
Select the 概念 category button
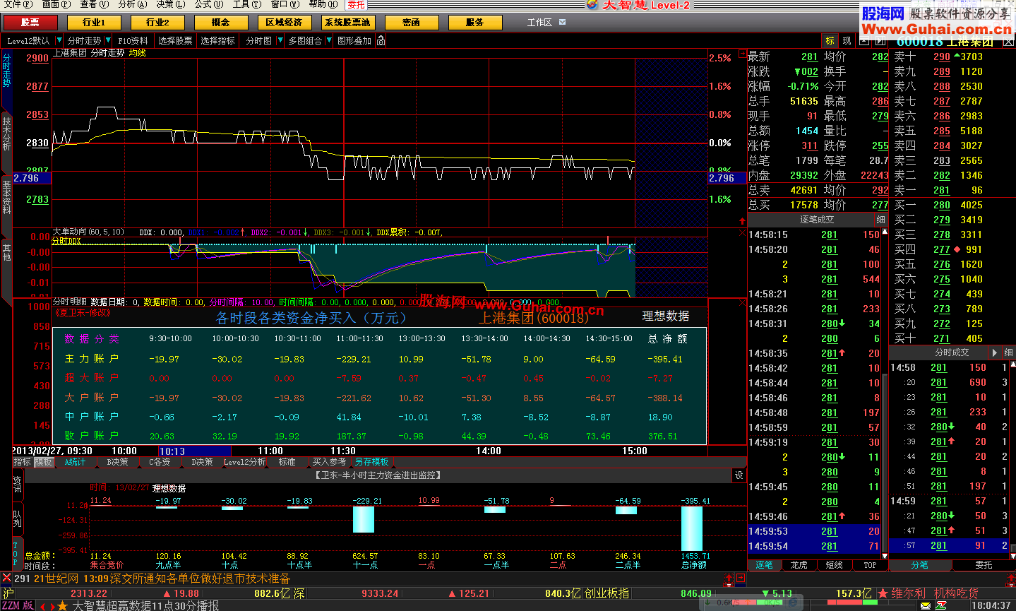[x=221, y=23]
